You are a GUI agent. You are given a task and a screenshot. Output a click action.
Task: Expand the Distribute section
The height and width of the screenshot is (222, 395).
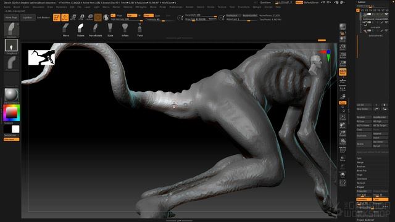point(362,179)
